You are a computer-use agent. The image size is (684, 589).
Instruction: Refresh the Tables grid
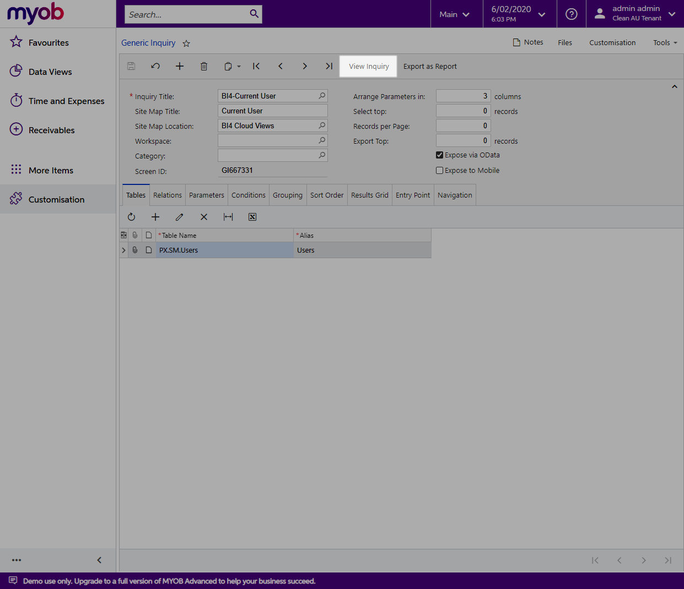(x=131, y=217)
